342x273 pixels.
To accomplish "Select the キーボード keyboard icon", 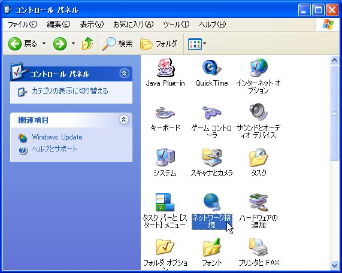I will tap(165, 113).
